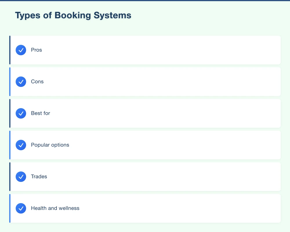Viewport: 290px width, 232px height.
Task: Click the checkmark icon beside Cons
Action: [x=21, y=81]
